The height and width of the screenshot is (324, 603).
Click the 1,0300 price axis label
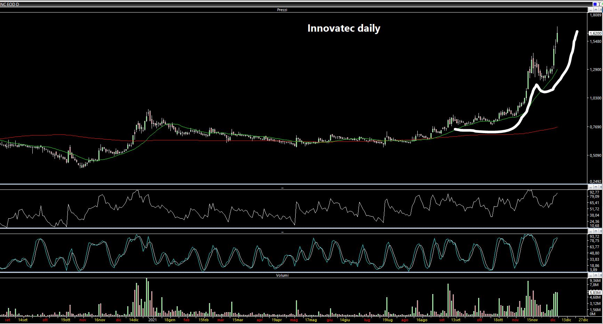point(595,98)
